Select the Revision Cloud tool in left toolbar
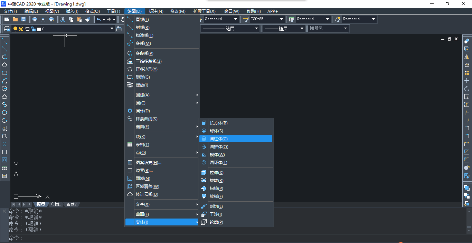The width and height of the screenshot is (472, 243). point(4,97)
